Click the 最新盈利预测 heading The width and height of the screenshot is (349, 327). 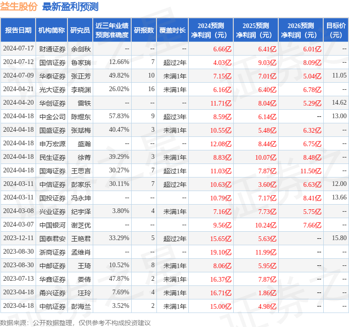pyautogui.click(x=70, y=7)
